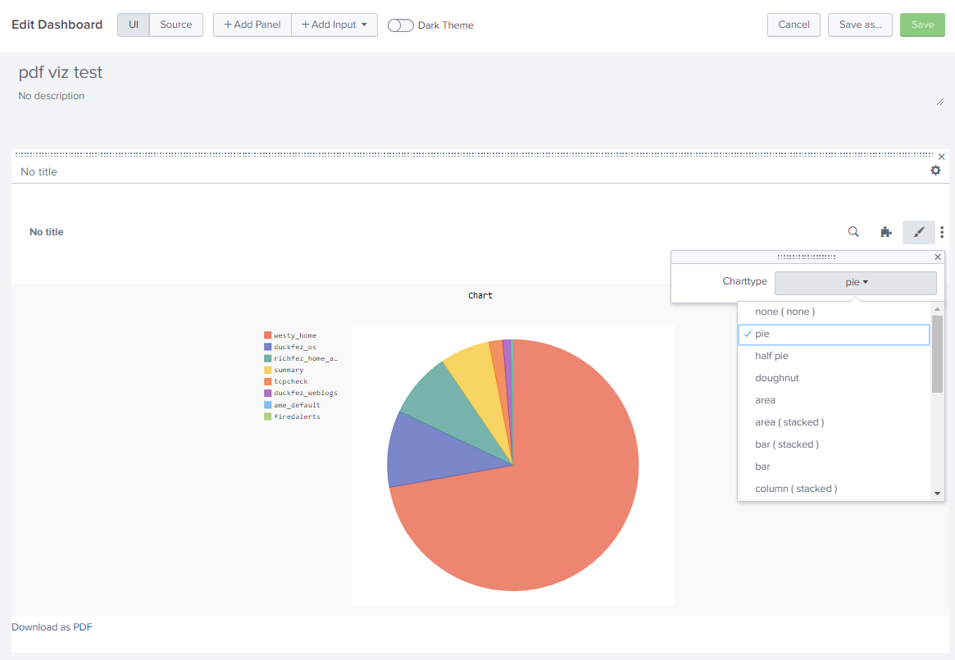The height and width of the screenshot is (660, 955).
Task: Click the duckfez_os legend color swatch
Action: point(267,347)
